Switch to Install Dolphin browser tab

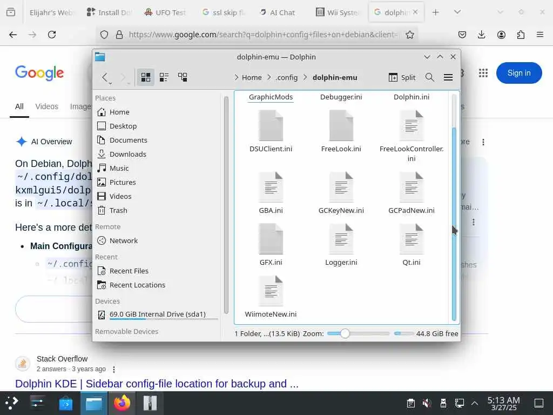(109, 12)
